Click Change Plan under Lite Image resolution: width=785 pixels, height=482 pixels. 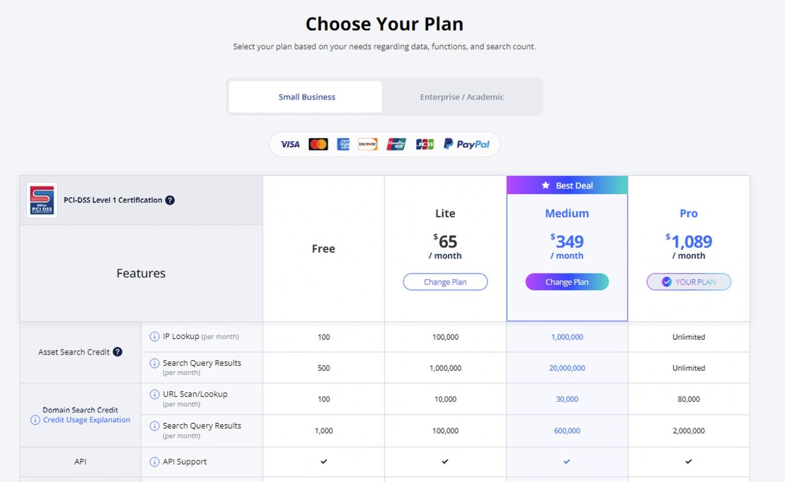(445, 282)
